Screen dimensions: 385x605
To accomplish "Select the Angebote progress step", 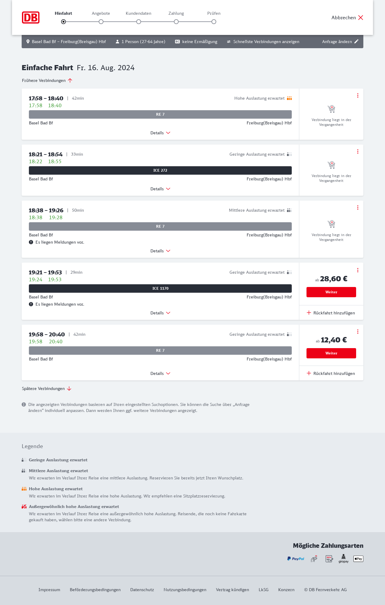I will point(101,21).
